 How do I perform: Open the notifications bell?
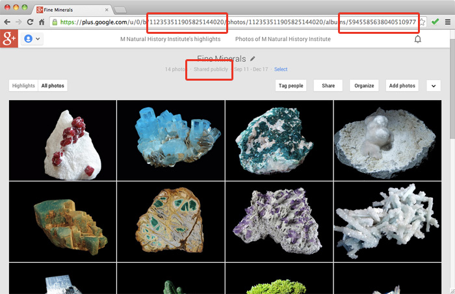tap(417, 39)
